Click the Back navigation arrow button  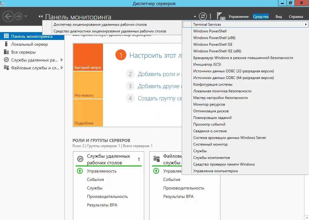8,16
